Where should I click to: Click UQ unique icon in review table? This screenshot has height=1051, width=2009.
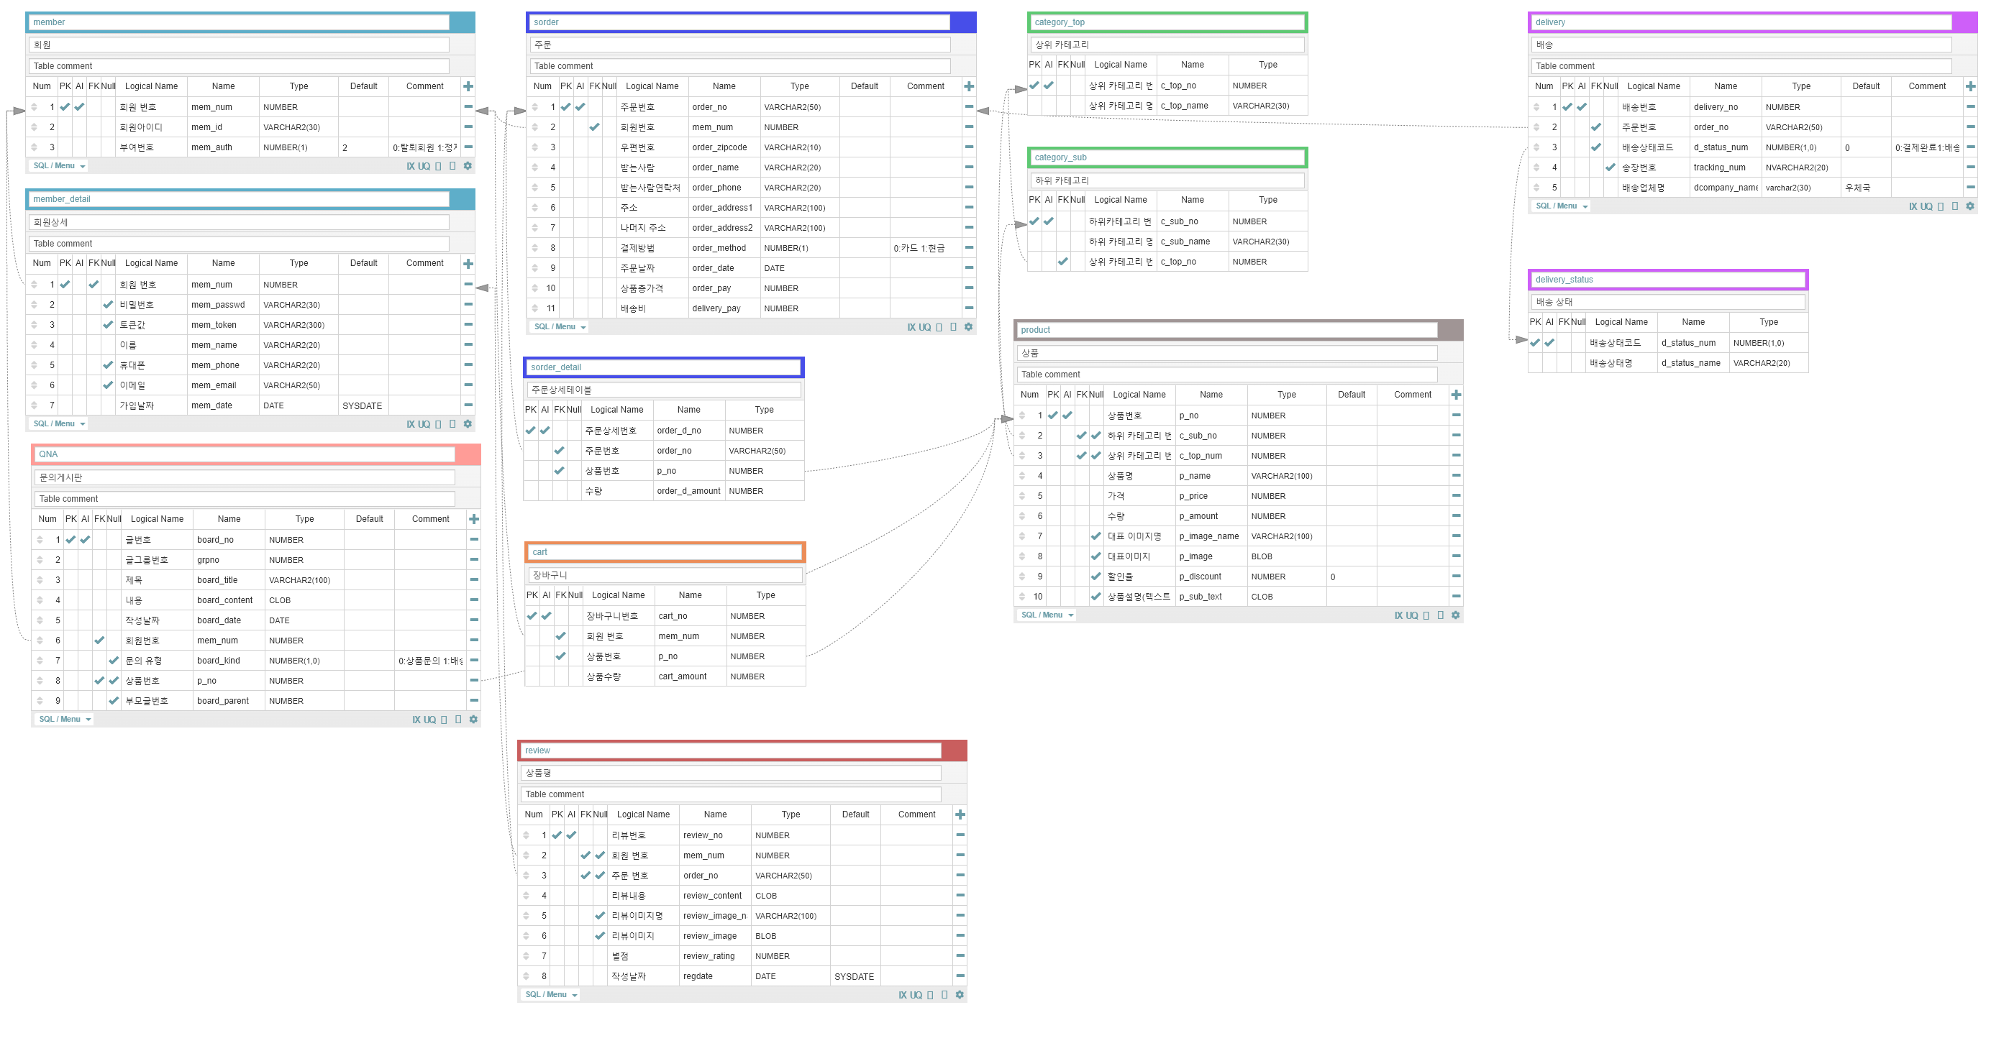(916, 996)
